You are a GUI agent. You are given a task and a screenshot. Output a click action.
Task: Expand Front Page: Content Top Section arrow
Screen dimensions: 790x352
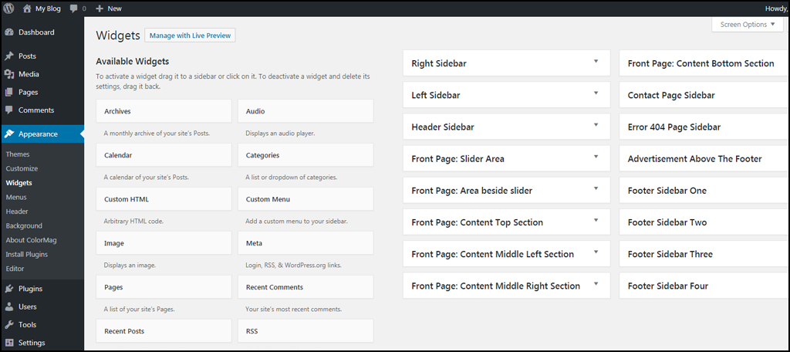596,220
